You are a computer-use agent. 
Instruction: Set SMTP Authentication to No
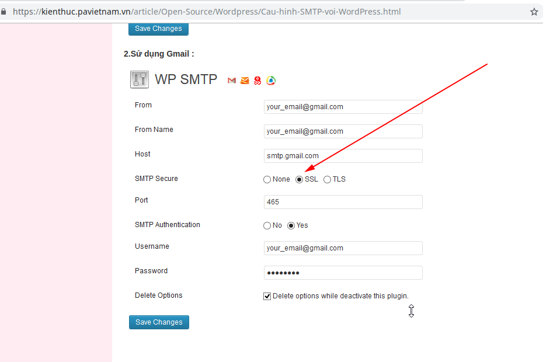click(x=267, y=225)
